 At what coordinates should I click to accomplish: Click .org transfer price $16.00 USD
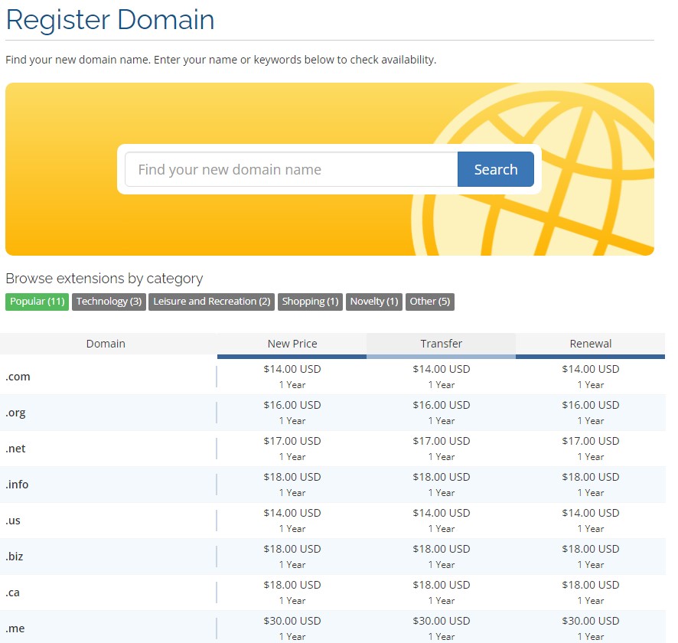point(442,405)
